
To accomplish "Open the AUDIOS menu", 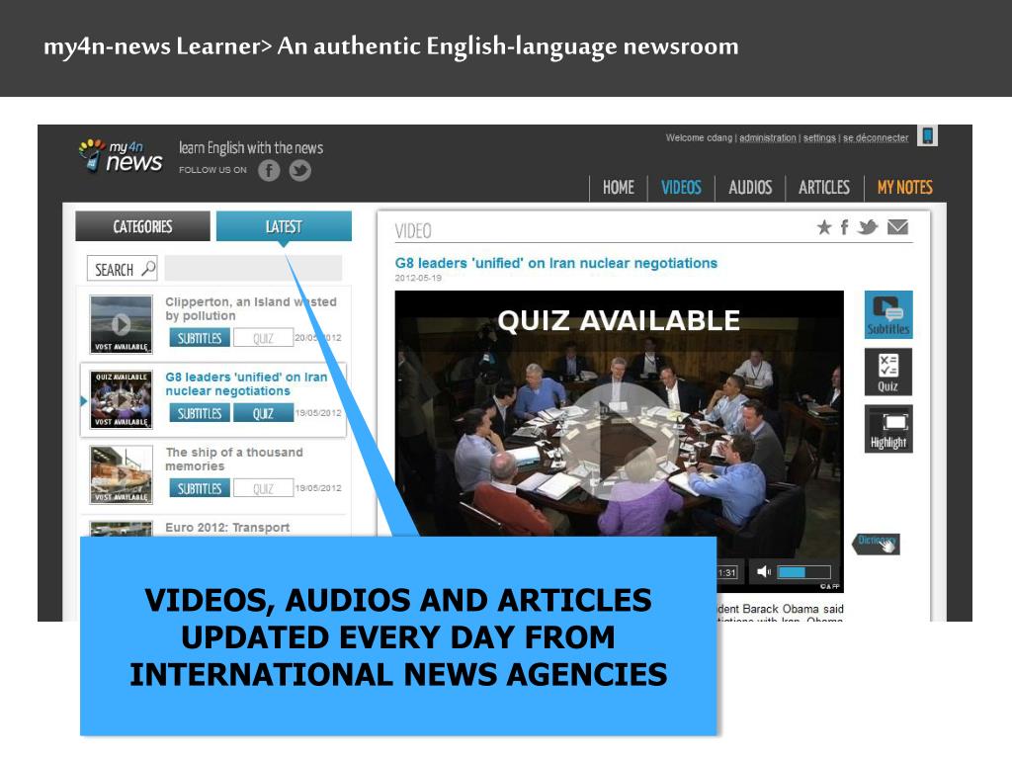I will (750, 188).
